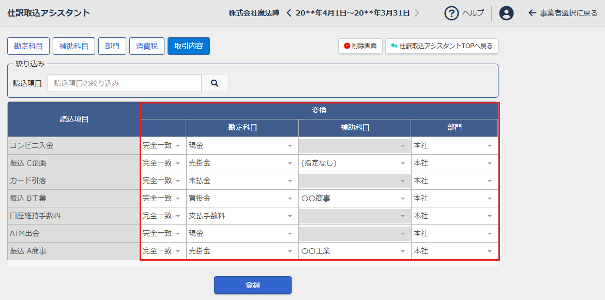Switch to the 補助科目 tab
Image resolution: width=605 pixels, height=300 pixels.
click(x=74, y=46)
